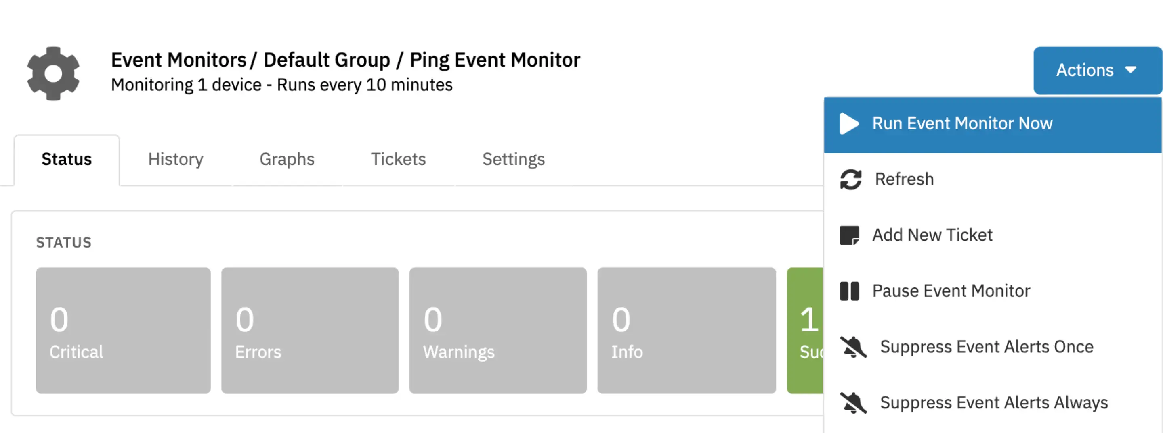Screen dimensions: 1163x433
Task: Click the Actions caret arrow
Action: click(x=1131, y=70)
